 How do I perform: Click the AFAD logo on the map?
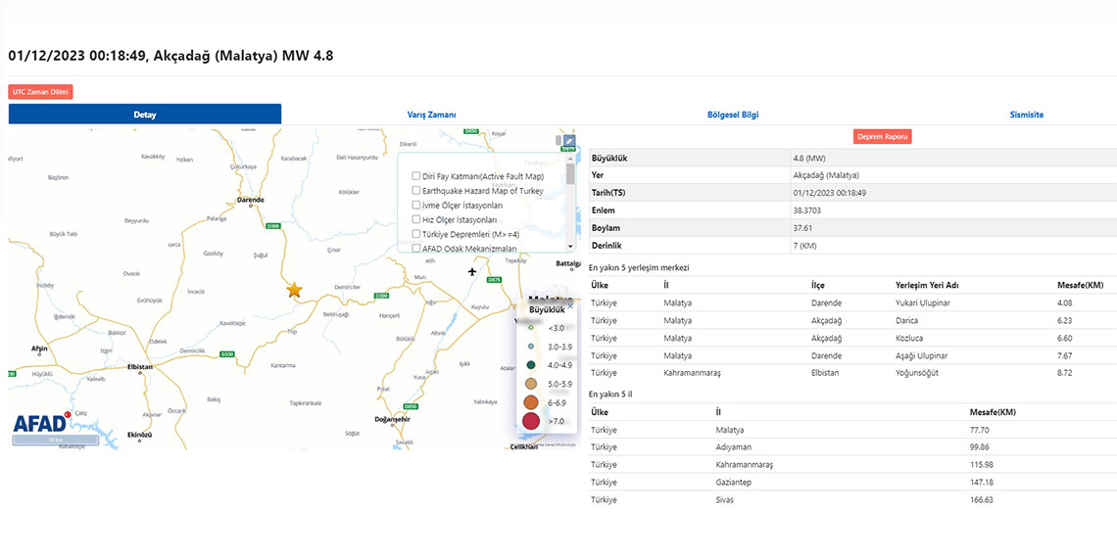(x=41, y=423)
